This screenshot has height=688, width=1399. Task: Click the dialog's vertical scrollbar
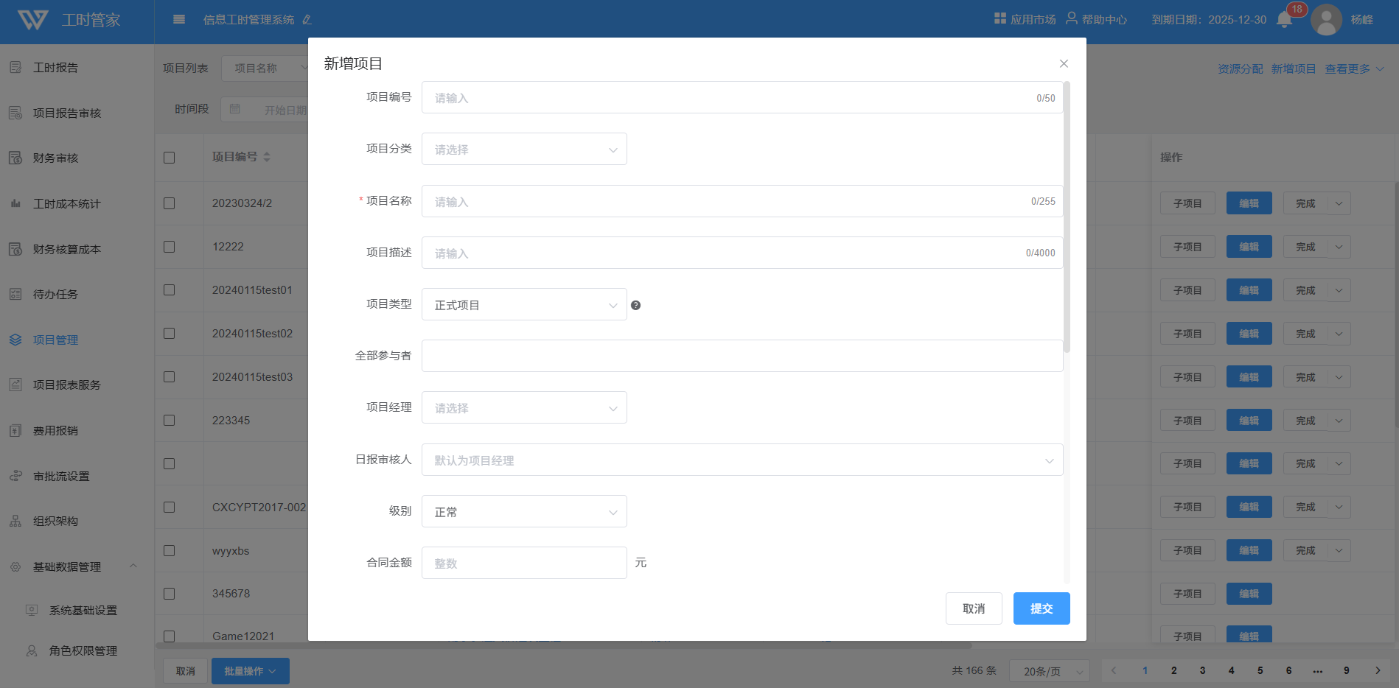(1066, 221)
